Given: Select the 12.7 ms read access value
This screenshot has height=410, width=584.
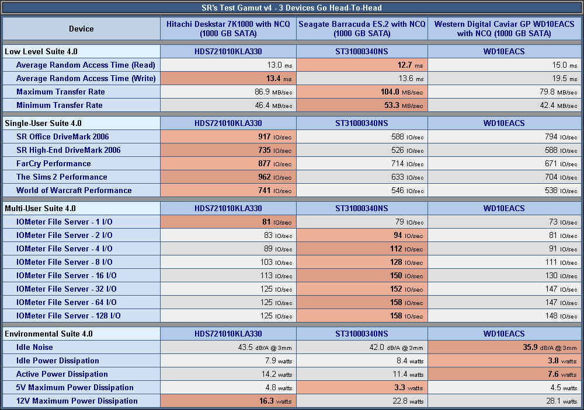Looking at the screenshot, I should click(x=410, y=65).
